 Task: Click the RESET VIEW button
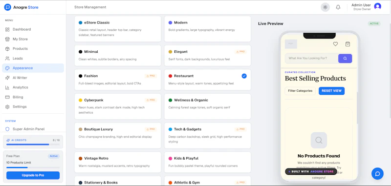click(x=332, y=91)
